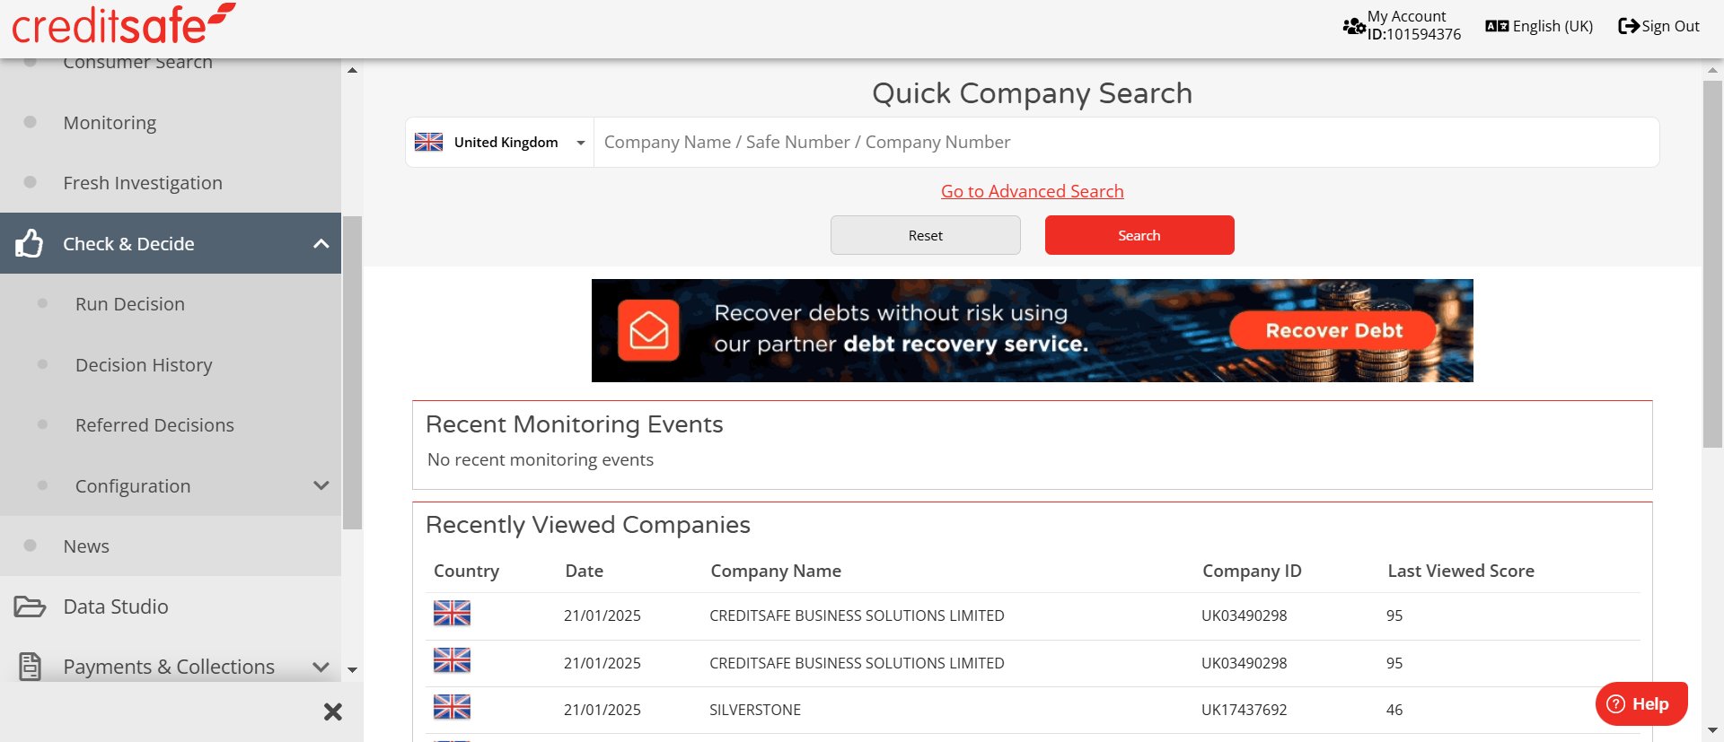Go to News in the sidebar
The height and width of the screenshot is (742, 1724).
pos(86,546)
